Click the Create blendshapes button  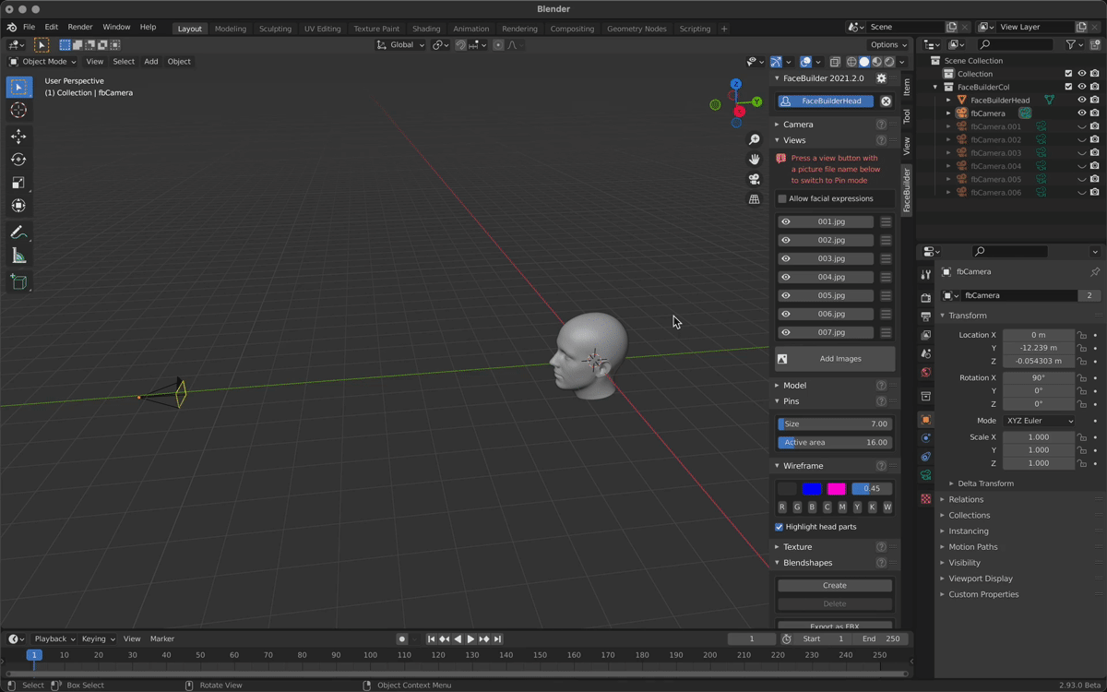coord(835,586)
